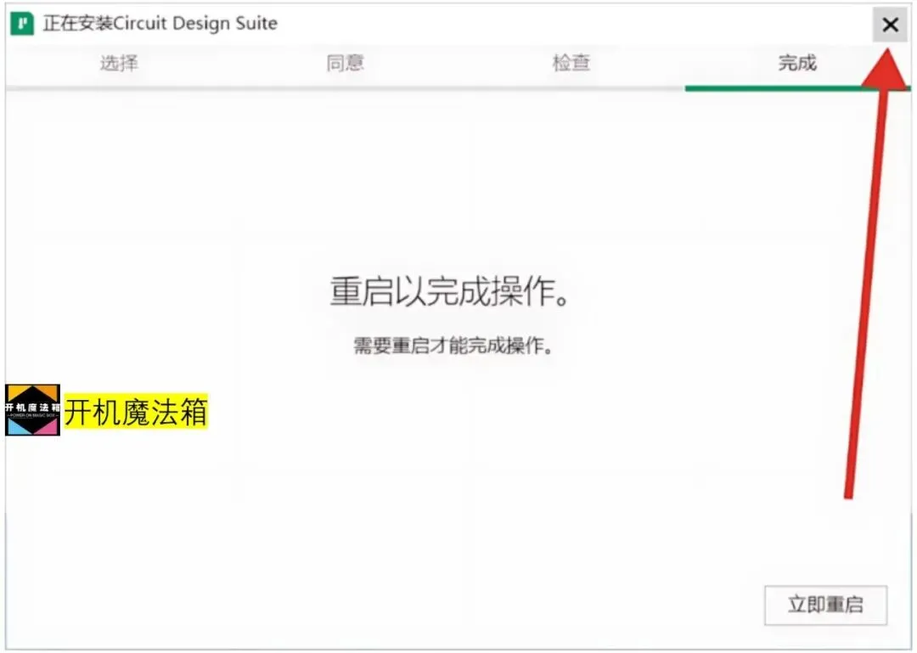This screenshot has height=653, width=917.
Task: Click the 立即重启 restart now button
Action: [x=825, y=605]
